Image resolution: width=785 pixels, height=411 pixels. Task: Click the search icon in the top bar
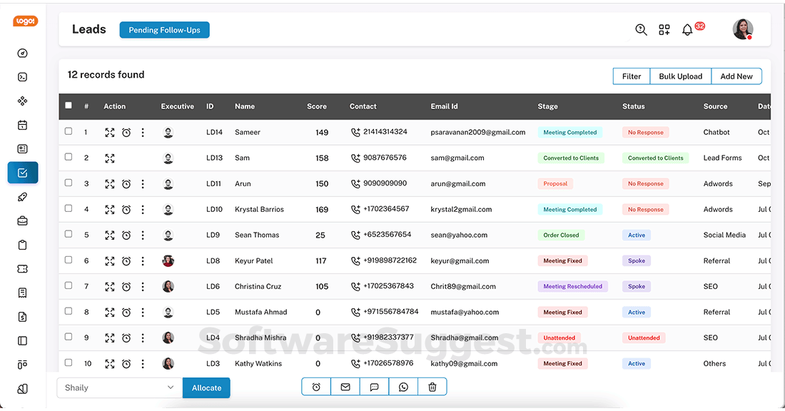click(640, 30)
